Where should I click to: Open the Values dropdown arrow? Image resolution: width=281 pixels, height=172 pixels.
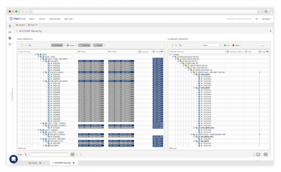point(104,45)
